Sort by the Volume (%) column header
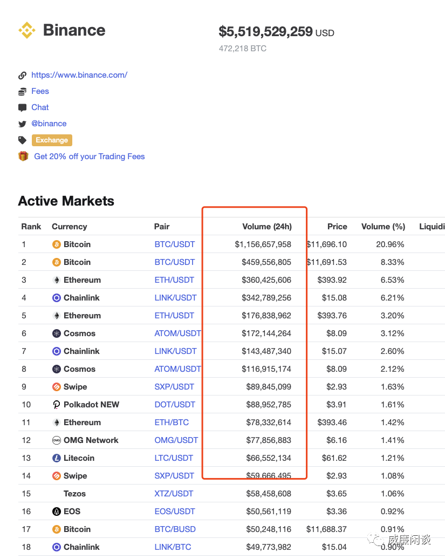This screenshot has height=559, width=445. tap(384, 227)
